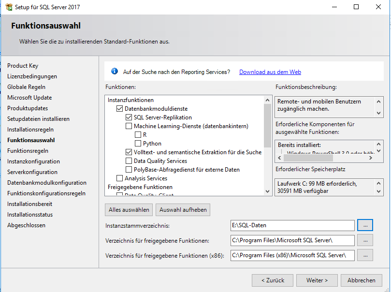Screen dimensions: 391x292
Task: Select the Abgeschlossen step
Action: [26, 225]
